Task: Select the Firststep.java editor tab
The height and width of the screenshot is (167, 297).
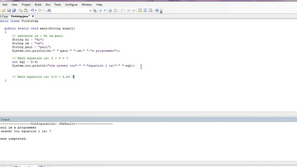Action: (20, 16)
